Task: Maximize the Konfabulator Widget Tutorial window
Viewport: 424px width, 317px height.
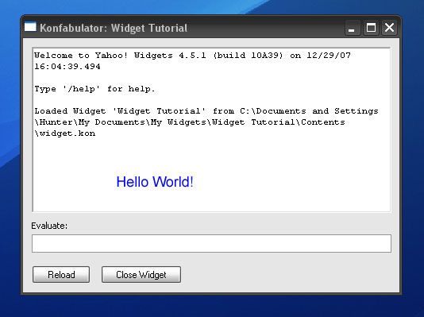Action: [371, 28]
